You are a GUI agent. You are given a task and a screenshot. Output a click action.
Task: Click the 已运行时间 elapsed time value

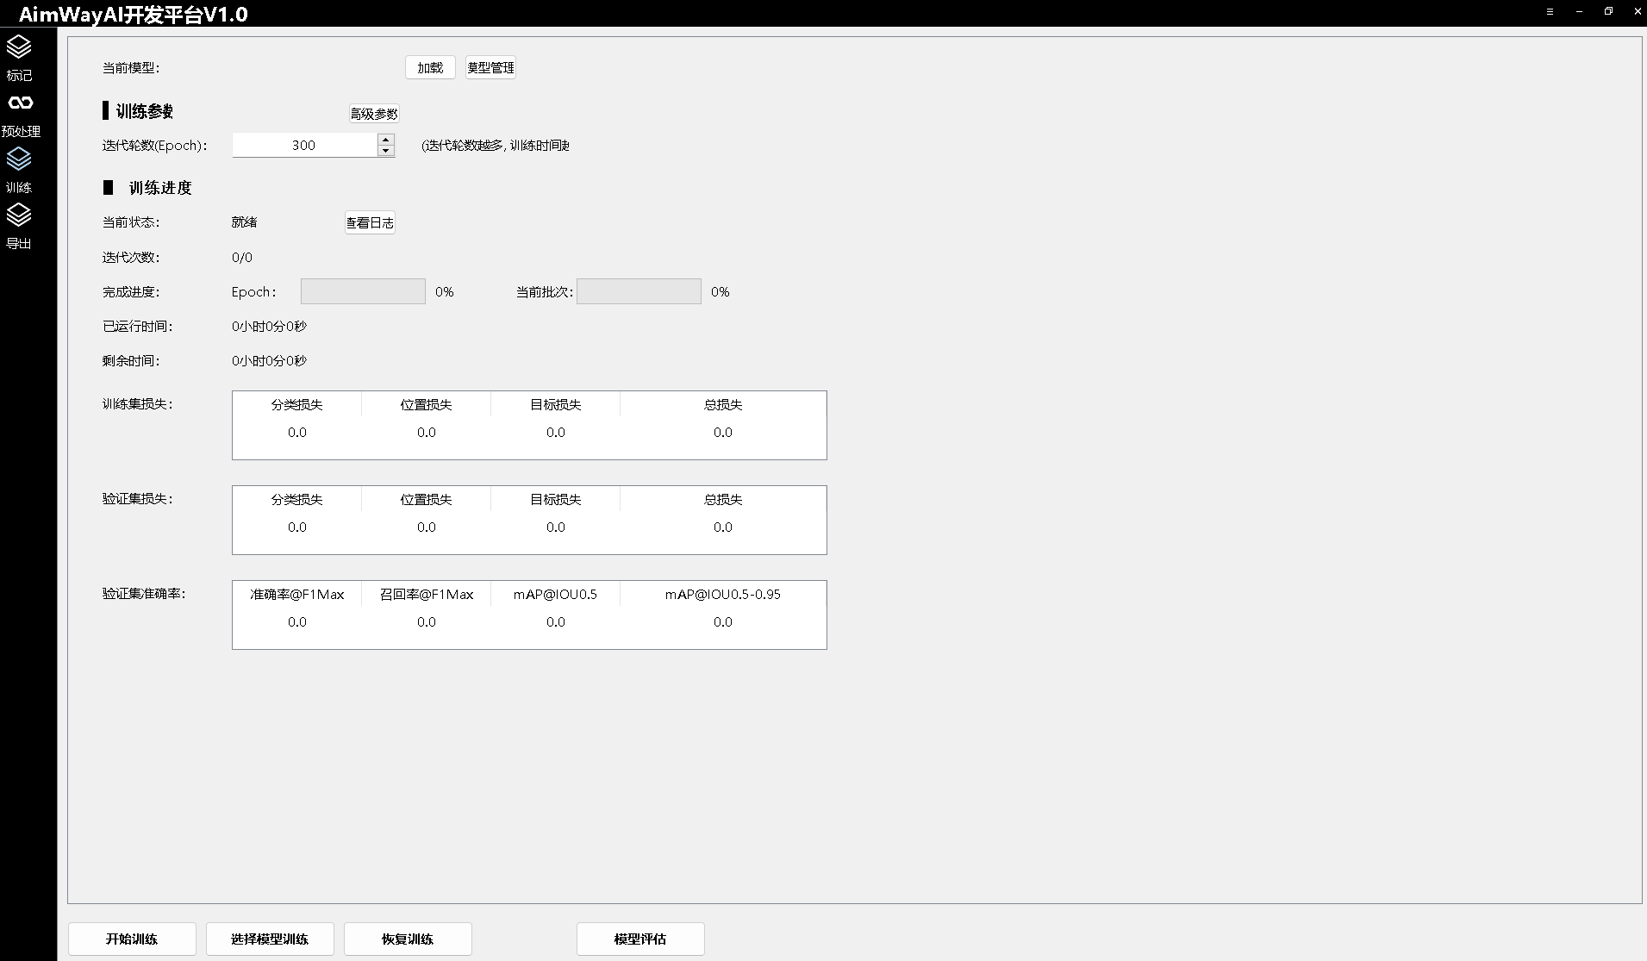click(x=270, y=326)
